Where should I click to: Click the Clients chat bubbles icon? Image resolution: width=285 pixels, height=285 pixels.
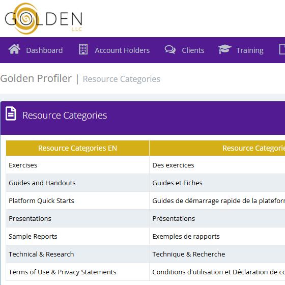click(x=170, y=50)
